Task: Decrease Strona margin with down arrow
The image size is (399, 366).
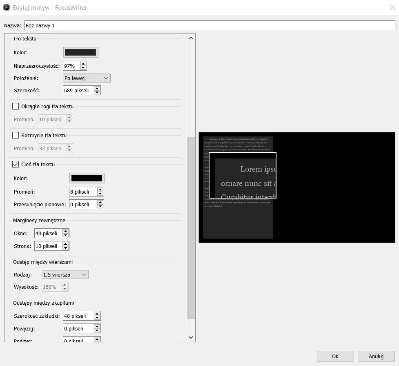Action: [x=66, y=248]
